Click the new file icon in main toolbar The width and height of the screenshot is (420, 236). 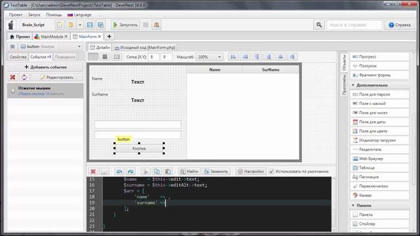coord(60,25)
